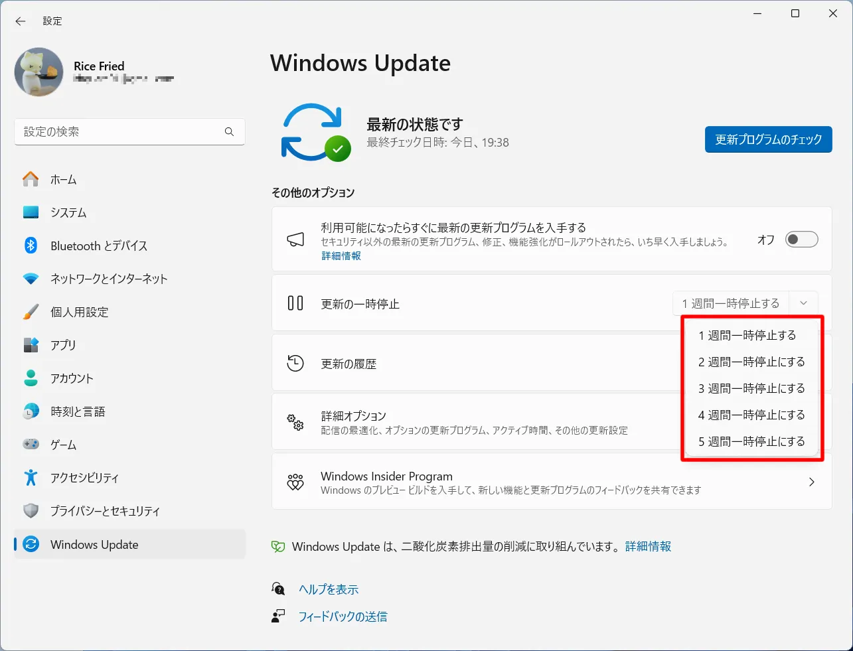This screenshot has height=651, width=853.
Task: Open the 詳細オプション row label
Action: pyautogui.click(x=353, y=416)
